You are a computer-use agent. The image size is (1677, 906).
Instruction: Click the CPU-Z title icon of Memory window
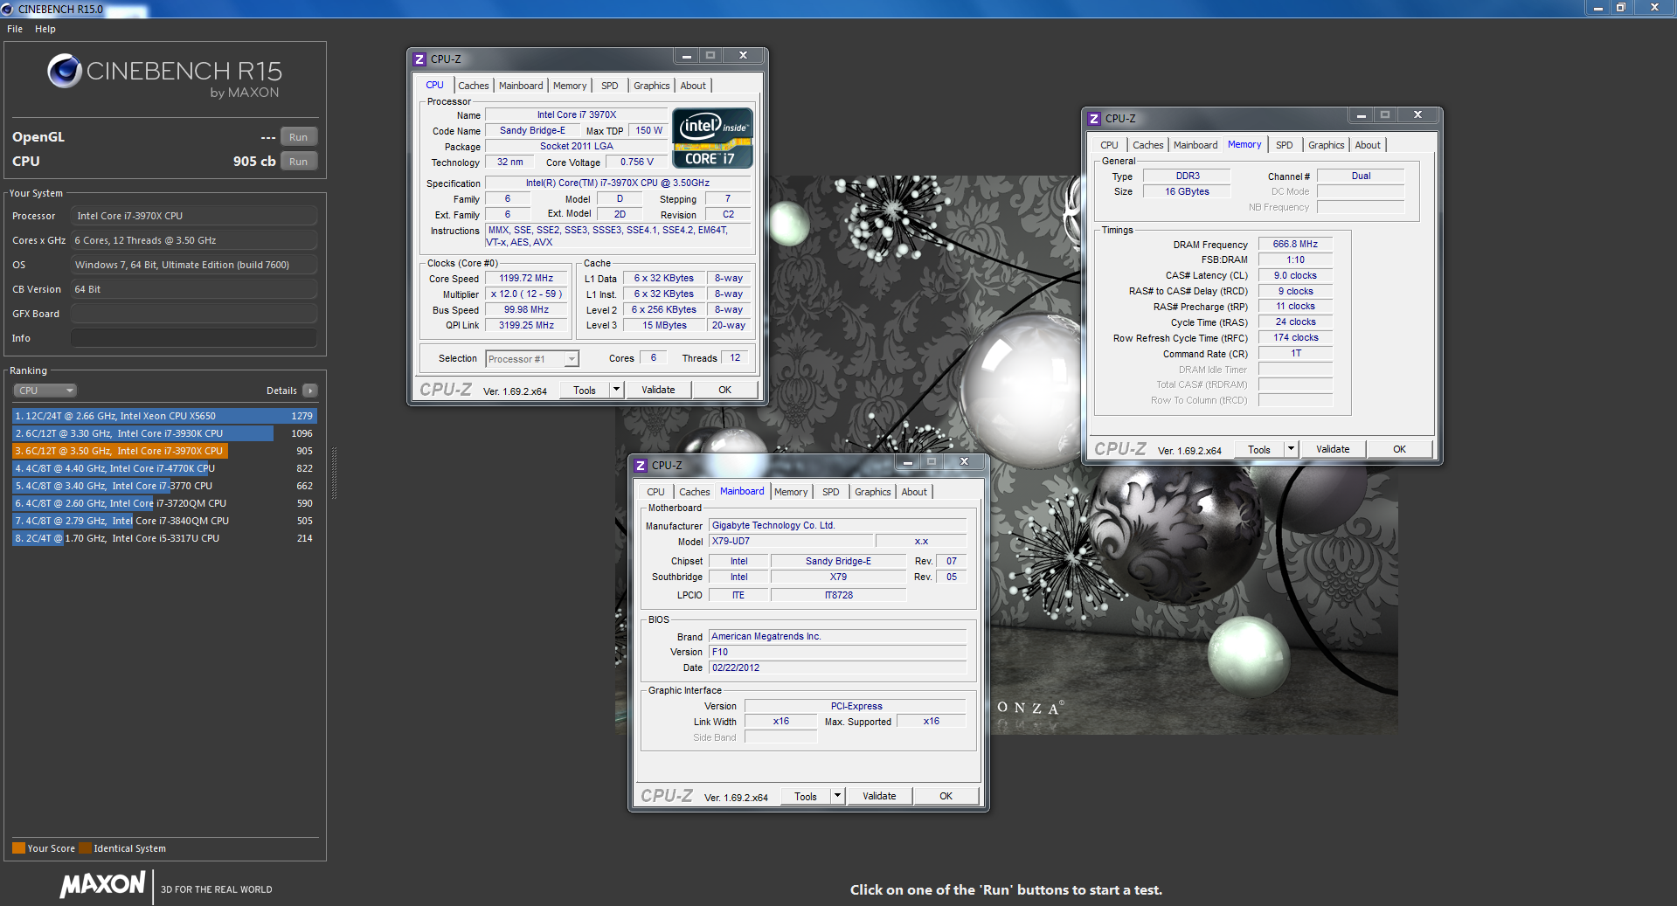pyautogui.click(x=1094, y=119)
